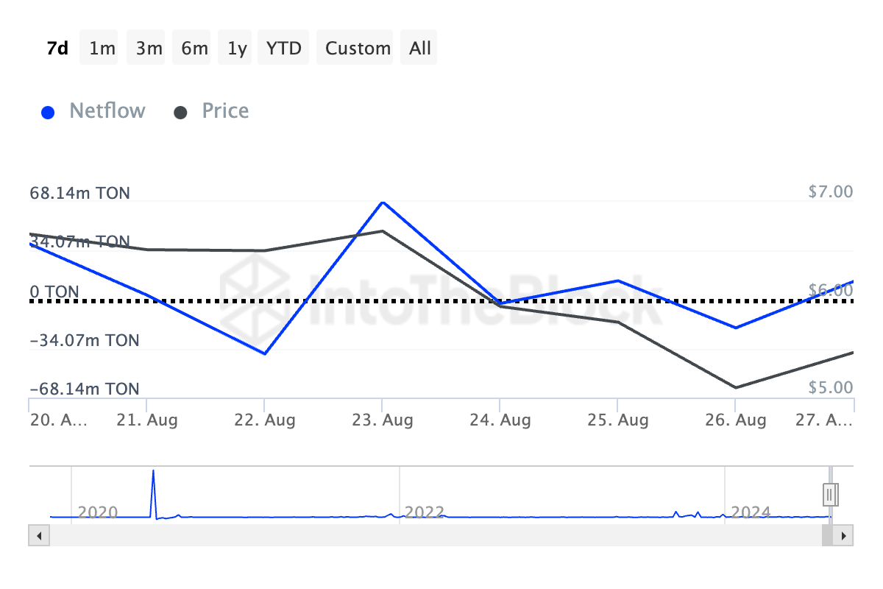The width and height of the screenshot is (883, 589).
Task: Switch to the 1m range
Action: tap(102, 49)
